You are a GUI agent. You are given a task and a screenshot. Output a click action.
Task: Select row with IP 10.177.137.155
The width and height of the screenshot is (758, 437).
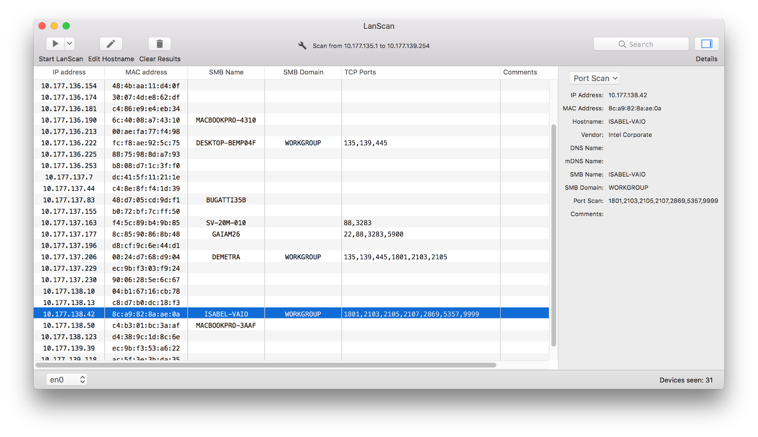(291, 211)
